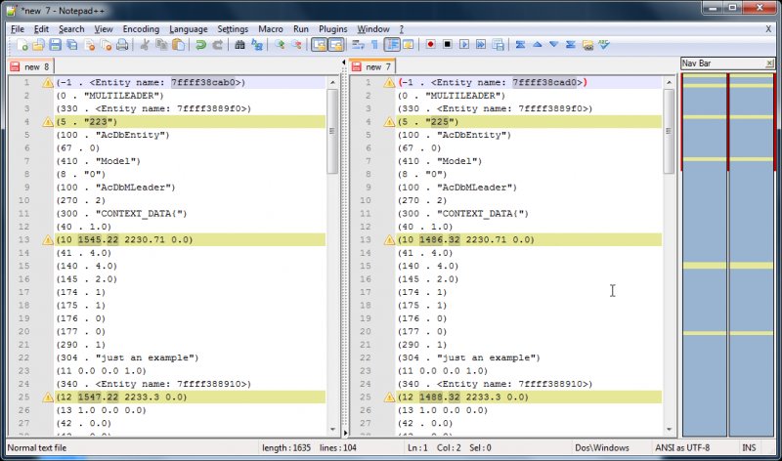
Task: Open Find with the binoculars icon
Action: pos(239,45)
